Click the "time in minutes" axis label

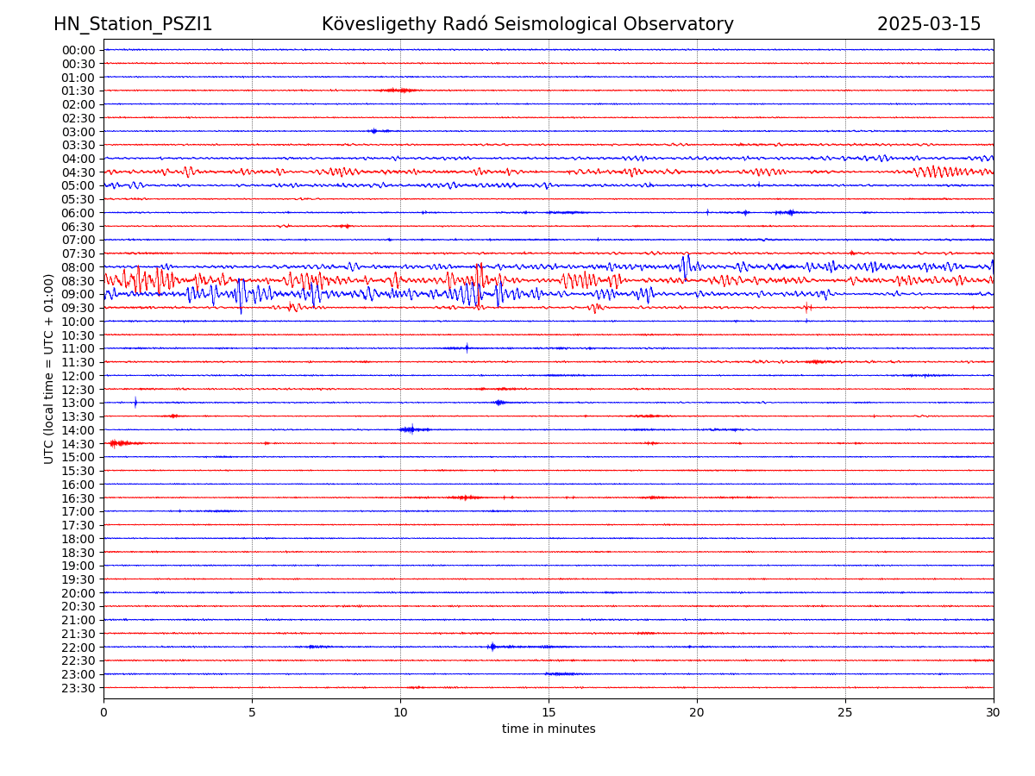549,729
